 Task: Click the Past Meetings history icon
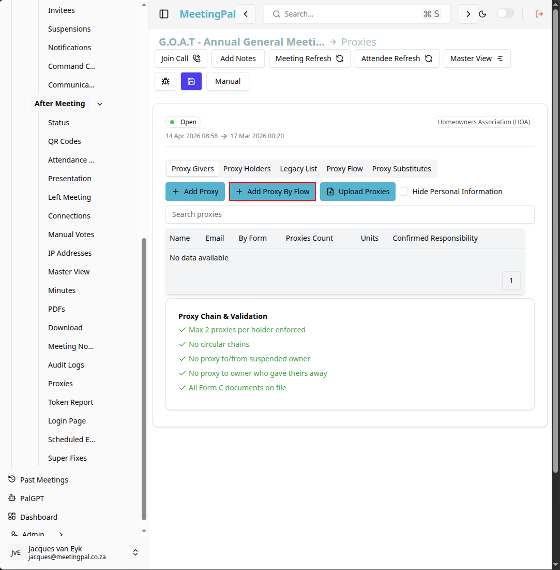tap(12, 479)
